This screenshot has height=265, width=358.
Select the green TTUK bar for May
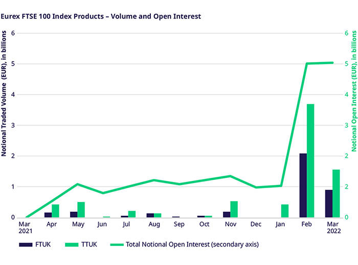coord(81,210)
